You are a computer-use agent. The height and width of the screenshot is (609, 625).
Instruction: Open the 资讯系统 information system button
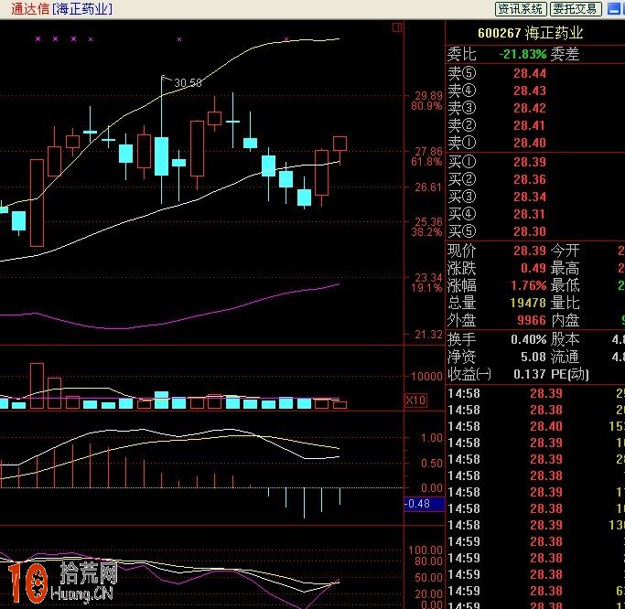[521, 9]
